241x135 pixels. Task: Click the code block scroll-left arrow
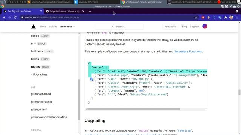pos(86,109)
